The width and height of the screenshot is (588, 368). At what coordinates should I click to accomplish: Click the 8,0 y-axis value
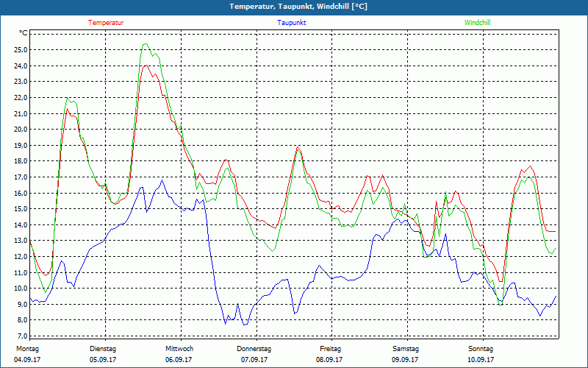pos(22,320)
